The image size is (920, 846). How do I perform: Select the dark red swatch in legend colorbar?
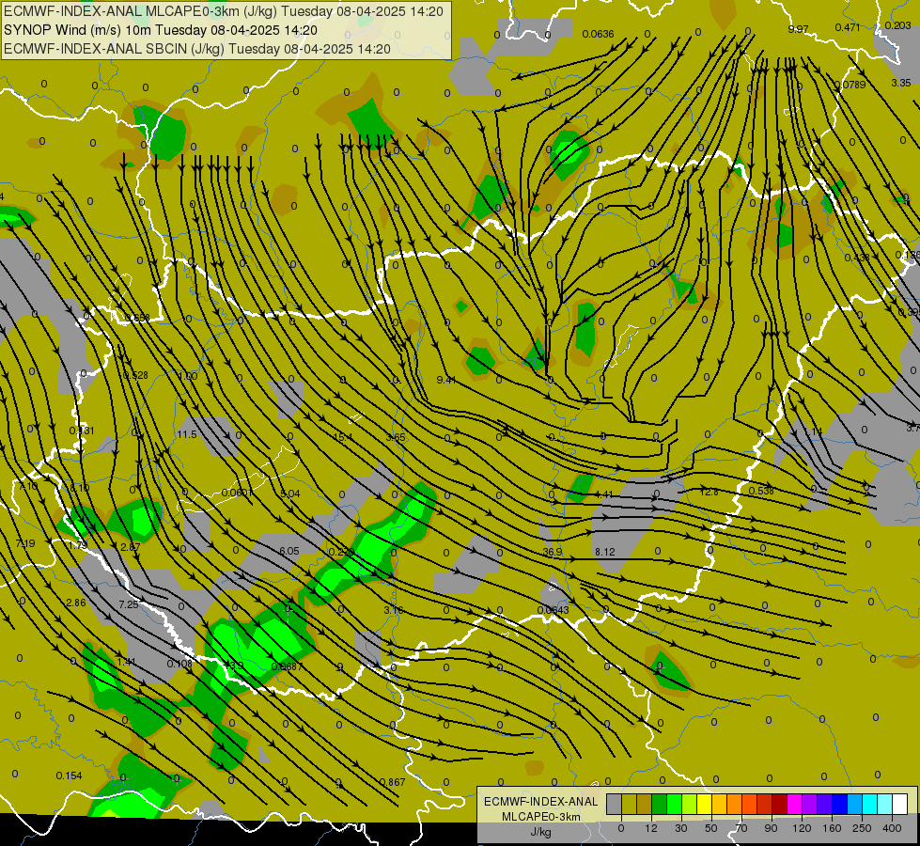[779, 804]
